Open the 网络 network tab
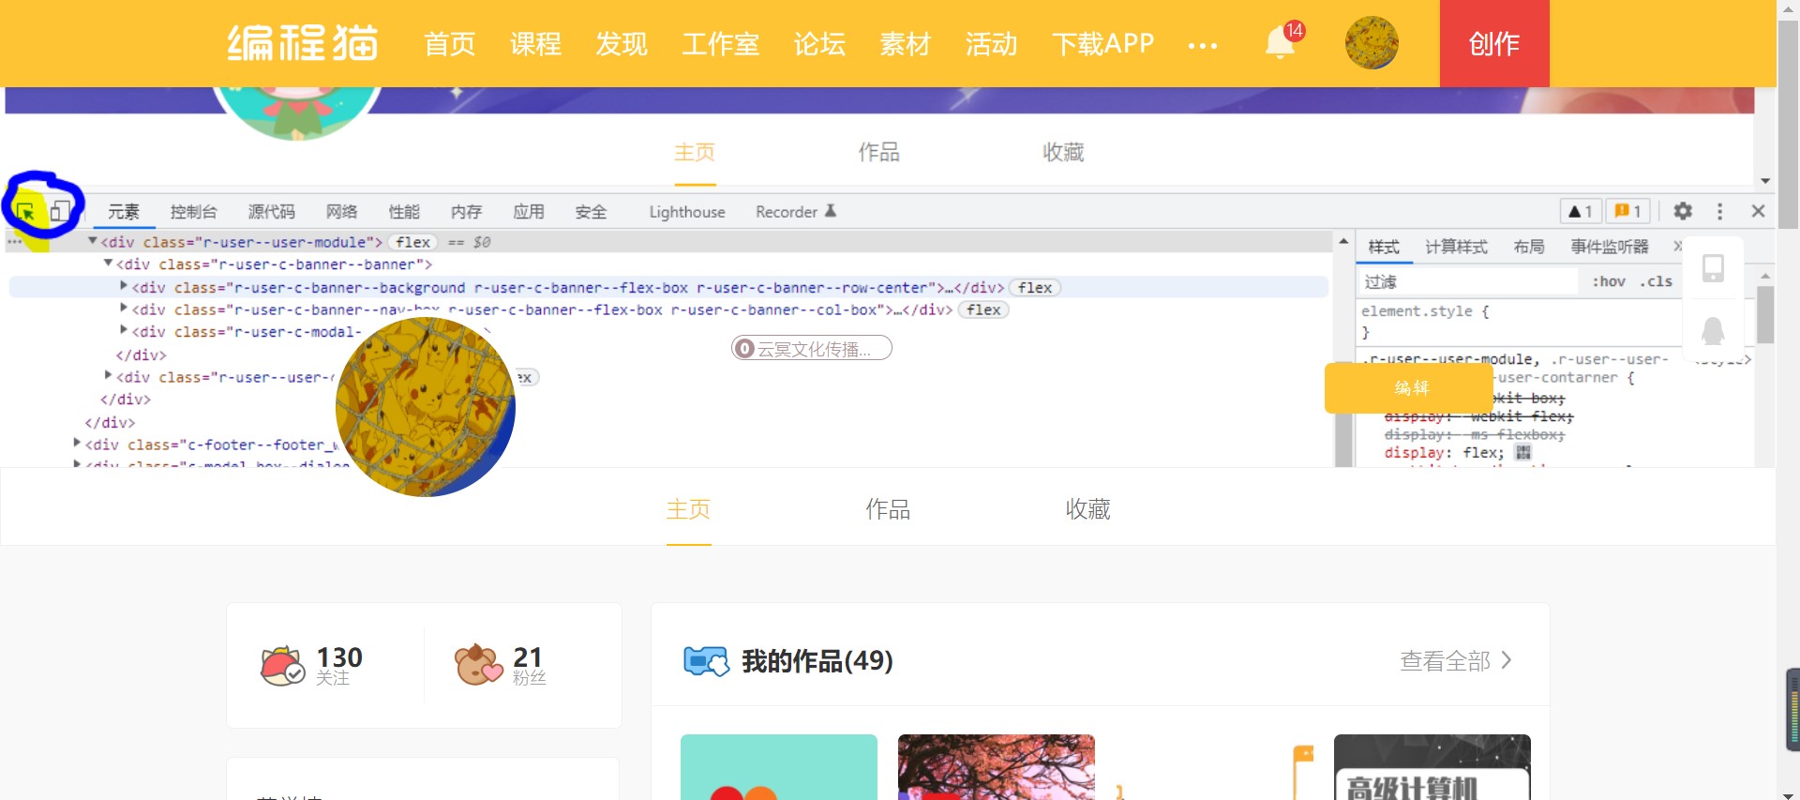Screen dimensions: 1800x800 pyautogui.click(x=341, y=211)
